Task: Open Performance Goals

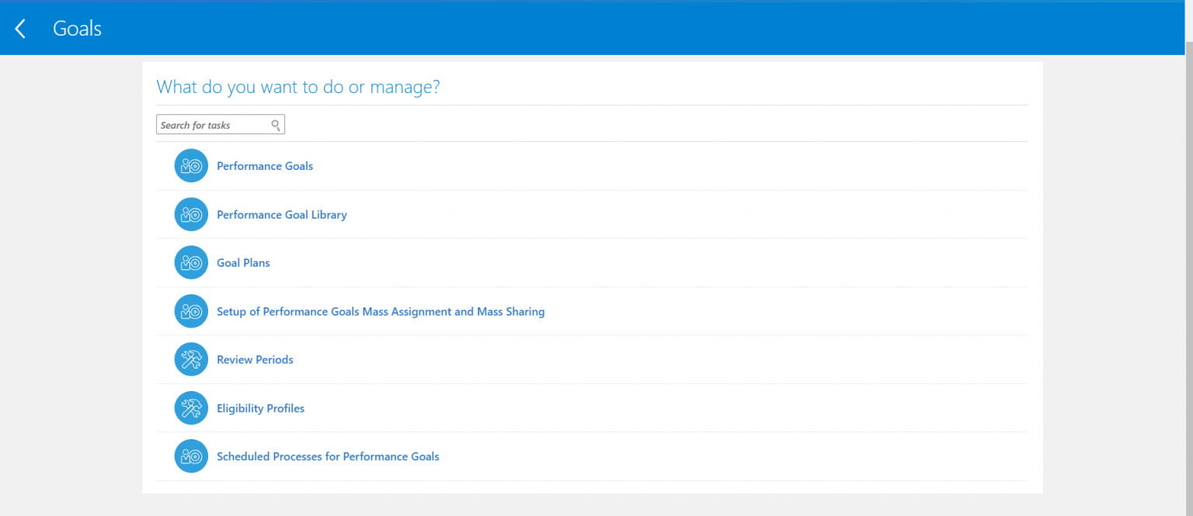Action: tap(265, 165)
